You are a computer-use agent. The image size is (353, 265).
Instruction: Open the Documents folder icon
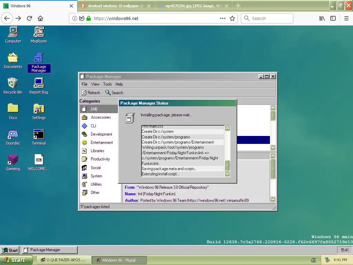pos(13,60)
